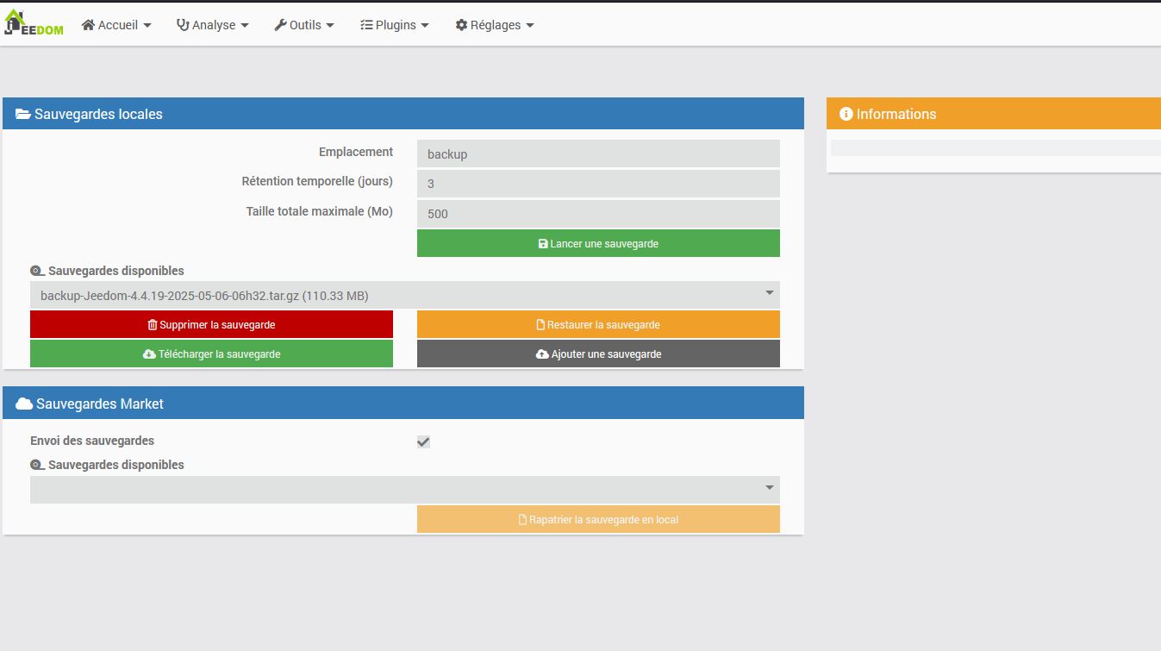Toggle the Envoi des sauvegardes checkbox

pos(423,441)
